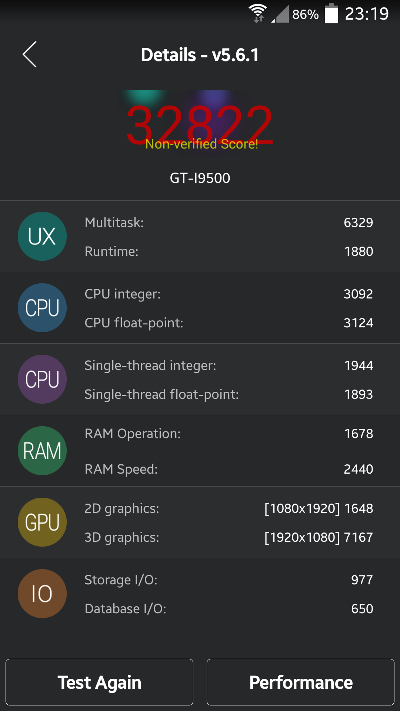Tap the Non-verified Score! label
The height and width of the screenshot is (711, 400).
(x=201, y=144)
